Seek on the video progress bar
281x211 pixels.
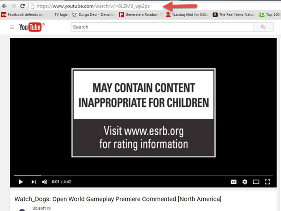tap(143, 176)
